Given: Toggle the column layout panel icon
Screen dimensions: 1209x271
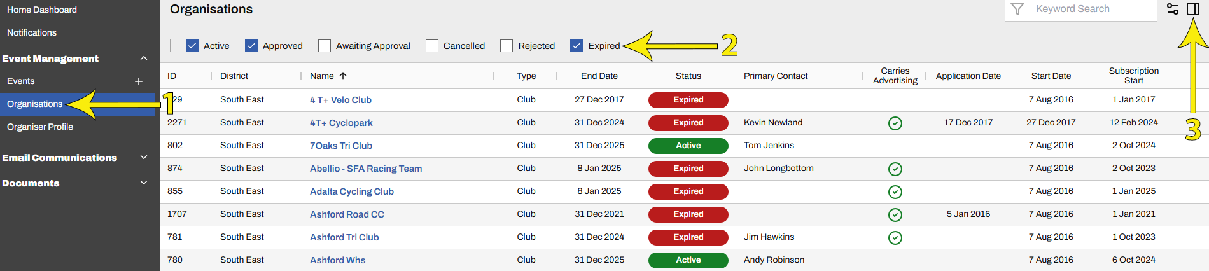Looking at the screenshot, I should point(1193,9).
